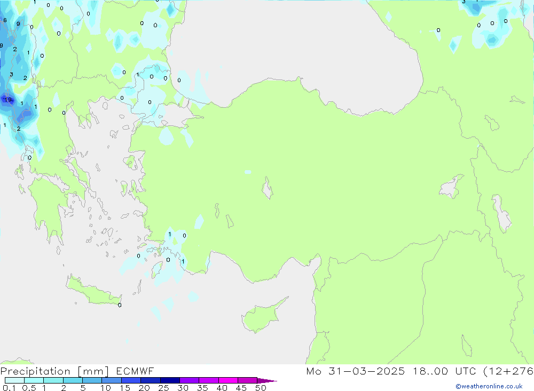Pick the 15–20 mm blue legend swatch
Screen dimensions: 534x391
click(131, 380)
